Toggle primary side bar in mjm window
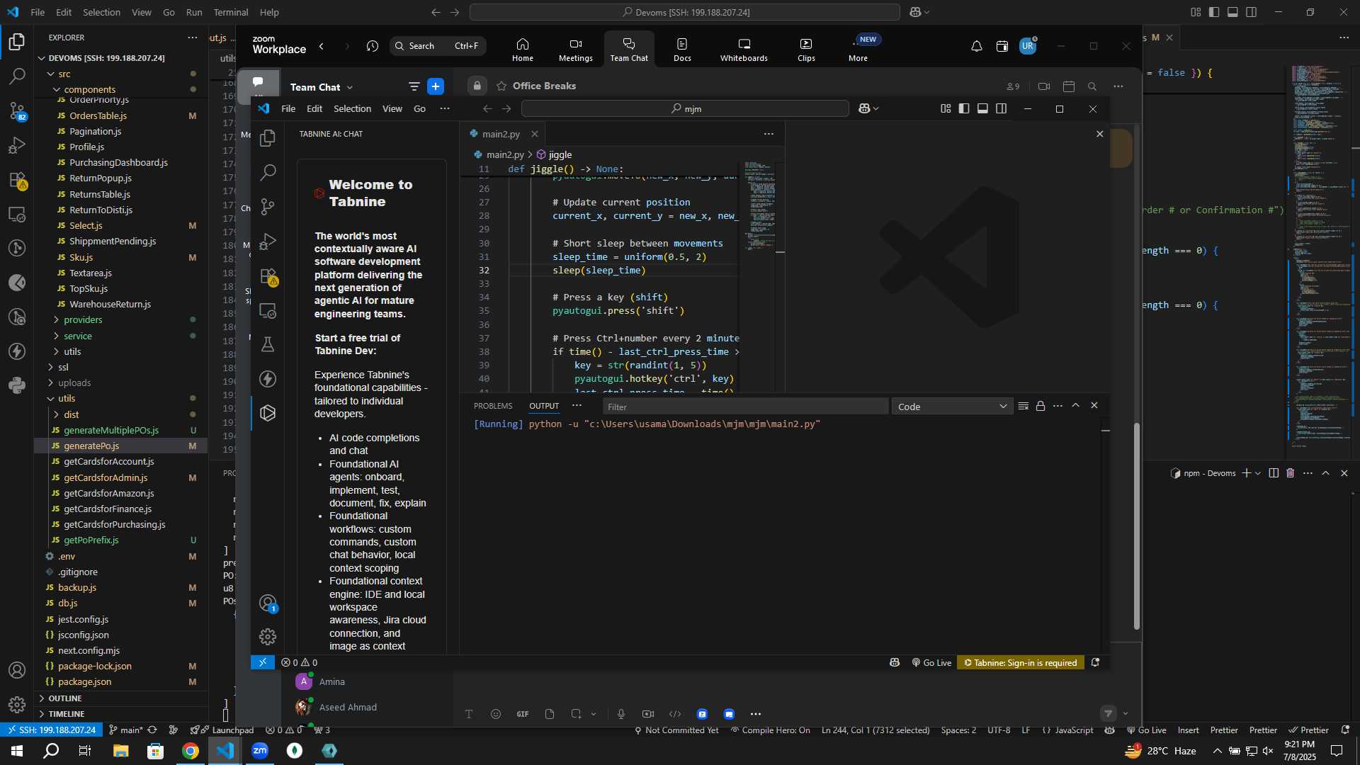The height and width of the screenshot is (765, 1360). (x=964, y=108)
